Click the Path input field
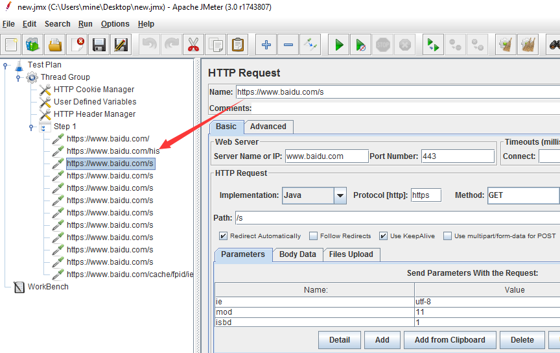The image size is (560, 353). click(x=397, y=218)
